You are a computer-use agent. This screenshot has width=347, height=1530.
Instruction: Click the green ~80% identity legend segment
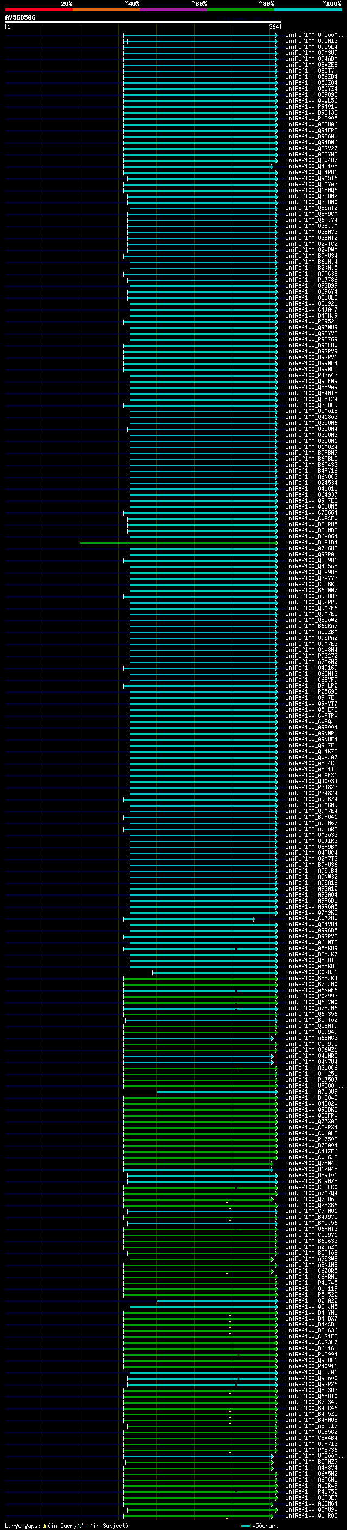click(x=241, y=10)
